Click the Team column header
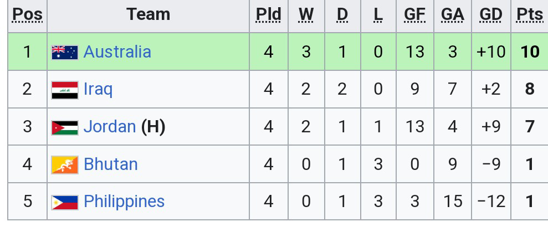Screen dimensions: 548x227 tap(148, 15)
